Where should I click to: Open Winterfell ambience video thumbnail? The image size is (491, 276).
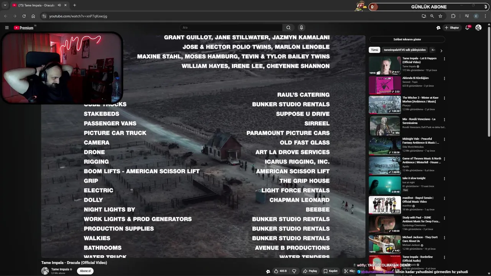pos(385,166)
